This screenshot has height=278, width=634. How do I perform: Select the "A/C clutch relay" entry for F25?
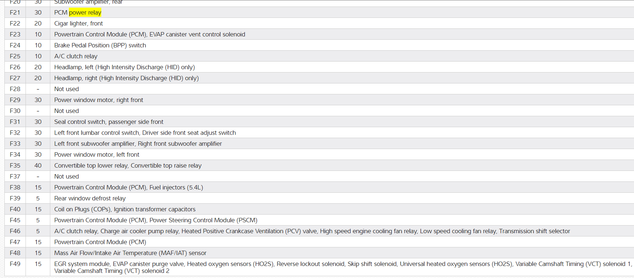coord(76,56)
